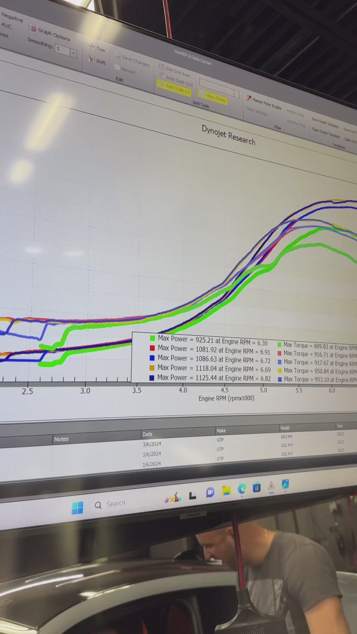
Task: Click Min/Max Filter
Action: coord(296,123)
